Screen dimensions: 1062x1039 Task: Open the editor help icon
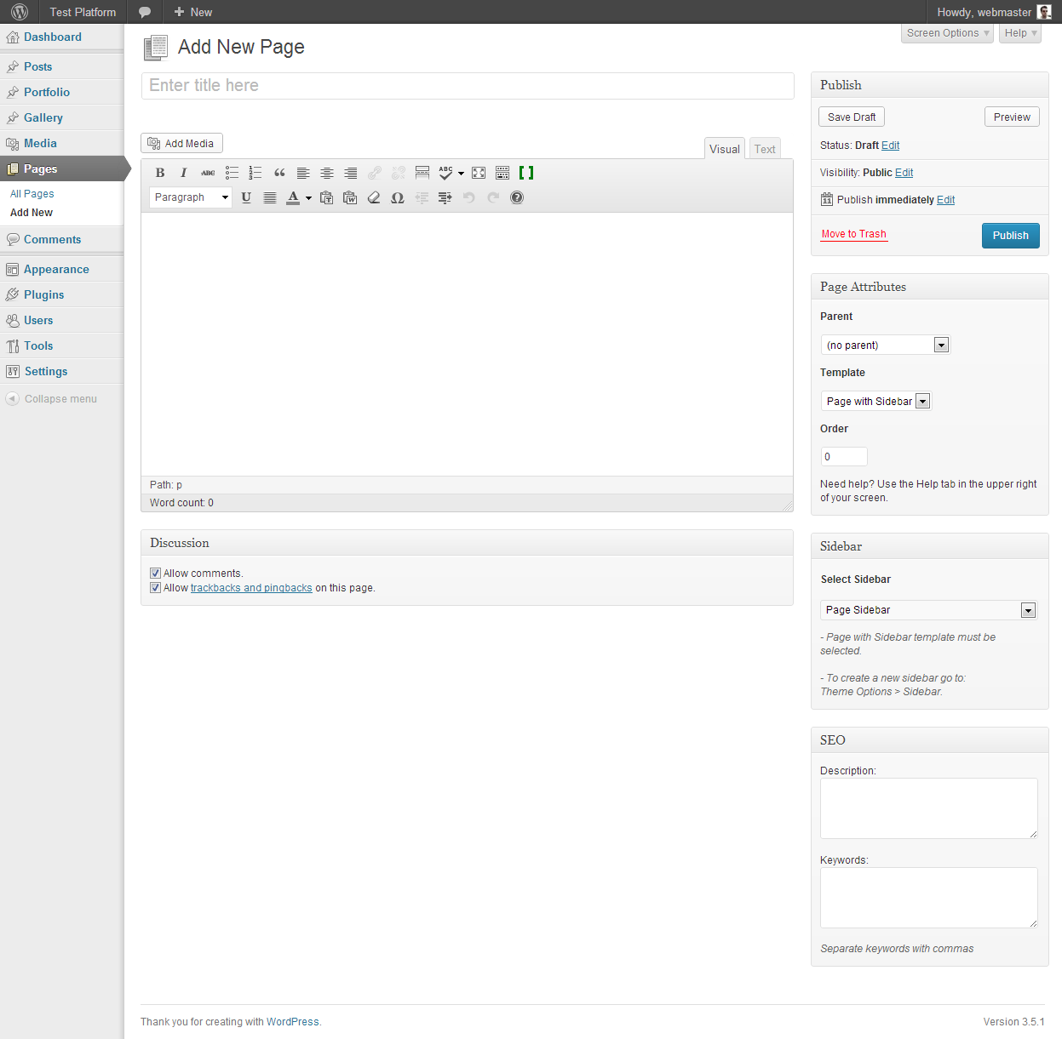pyautogui.click(x=517, y=197)
